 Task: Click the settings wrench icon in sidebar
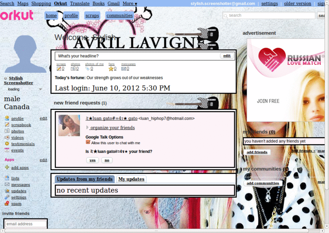[7, 197]
